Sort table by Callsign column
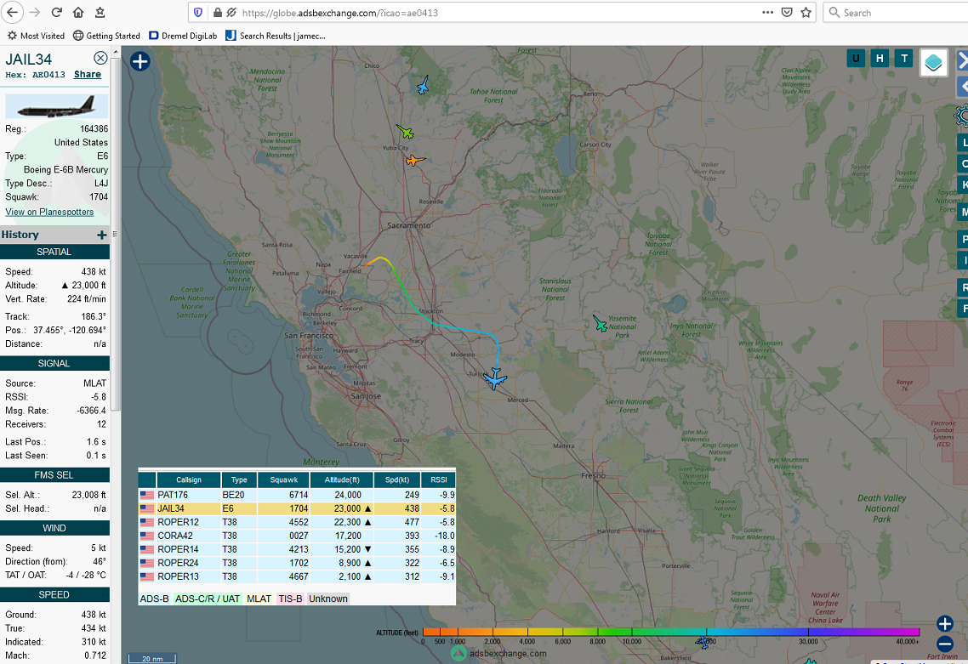Viewport: 968px width, 664px height. [188, 480]
